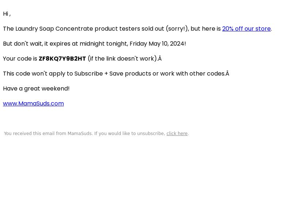Click the 'Hi ,' greeting text
The width and height of the screenshot is (292, 219).
(7, 14)
